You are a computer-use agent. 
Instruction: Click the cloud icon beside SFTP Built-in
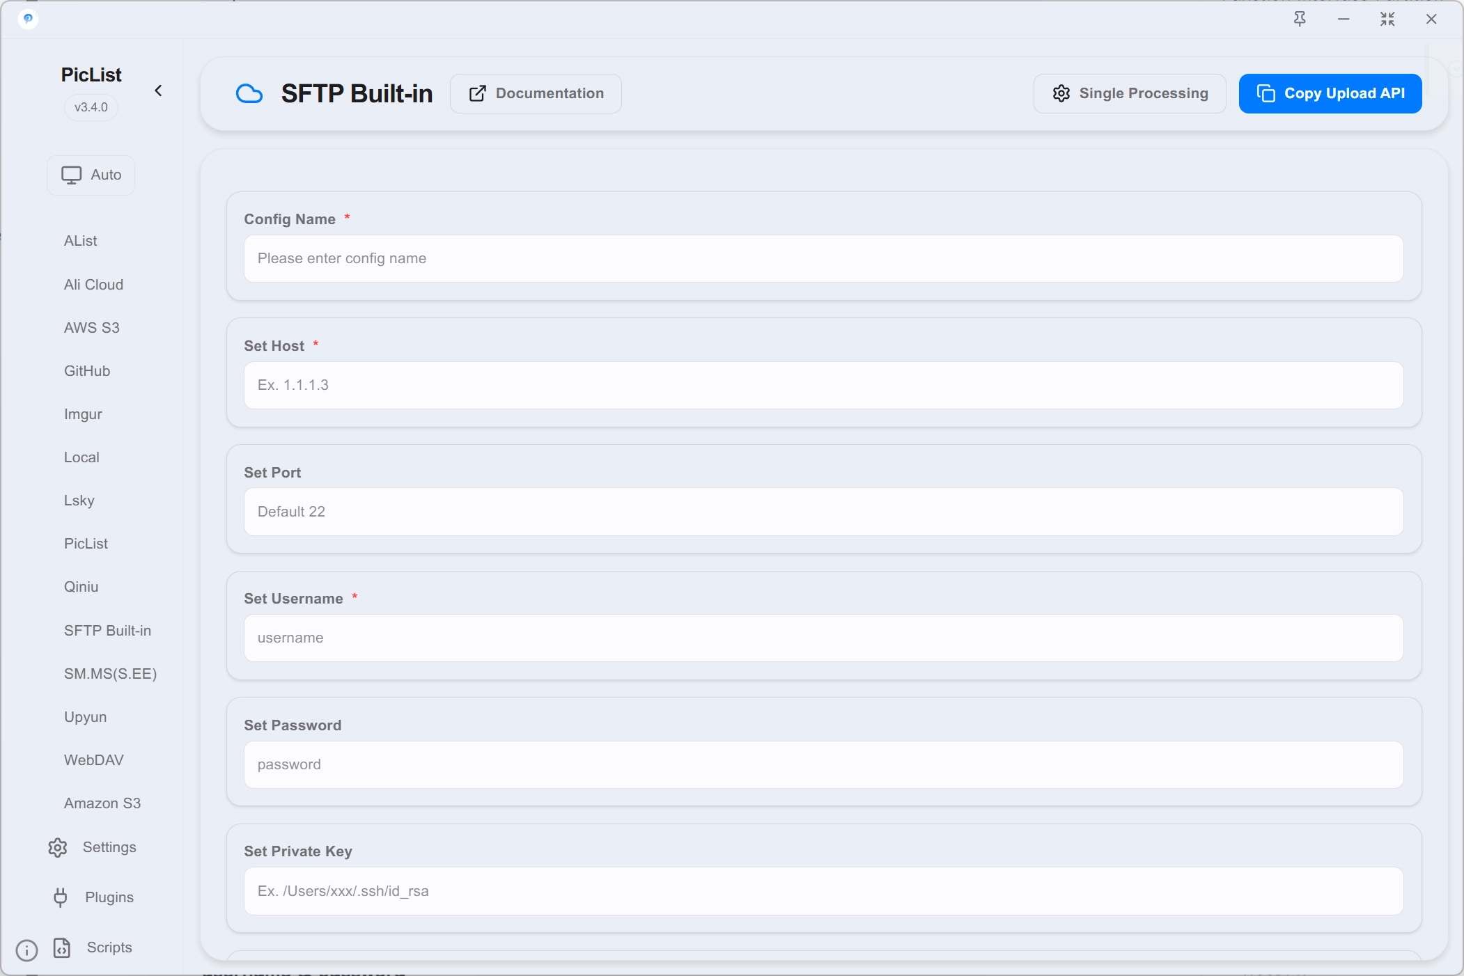tap(249, 93)
